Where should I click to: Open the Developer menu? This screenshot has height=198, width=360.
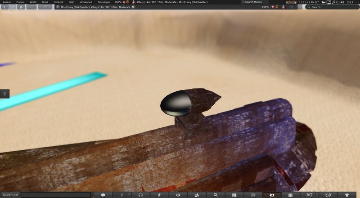[104, 2]
